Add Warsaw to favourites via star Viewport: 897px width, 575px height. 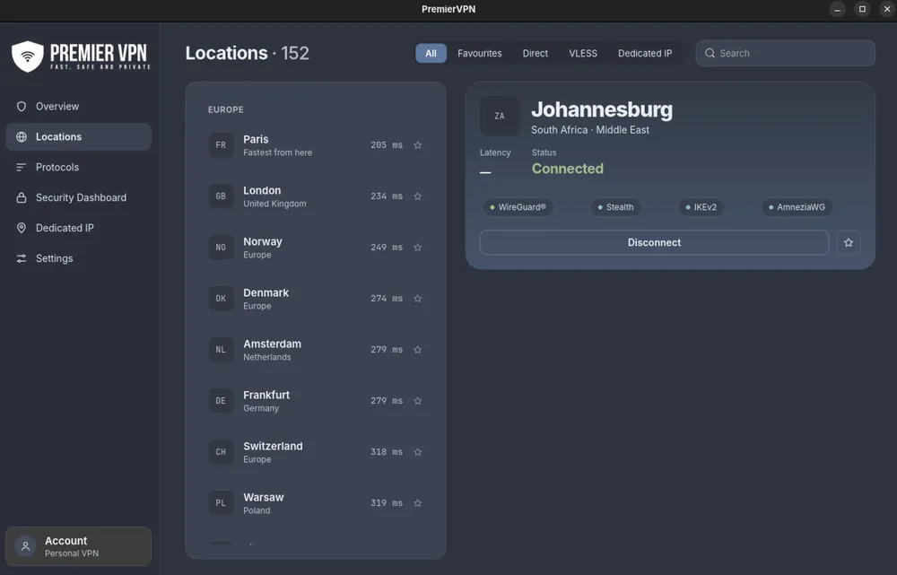pos(418,503)
